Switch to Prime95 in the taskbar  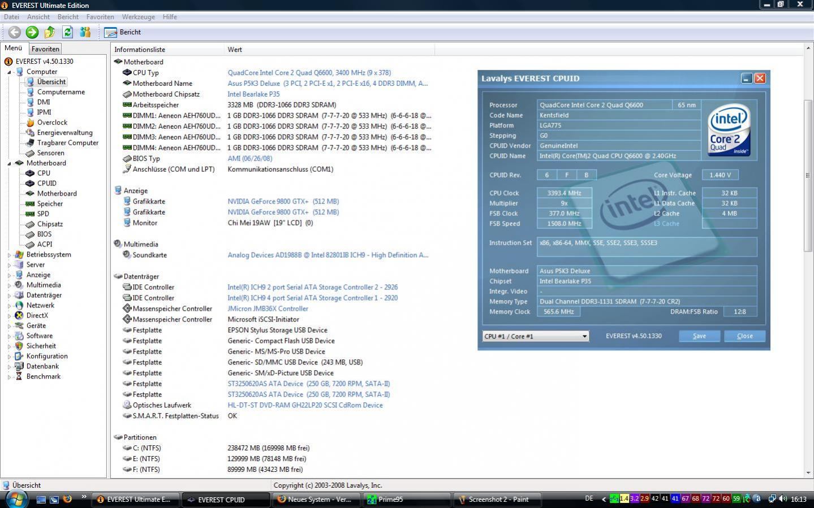(407, 500)
